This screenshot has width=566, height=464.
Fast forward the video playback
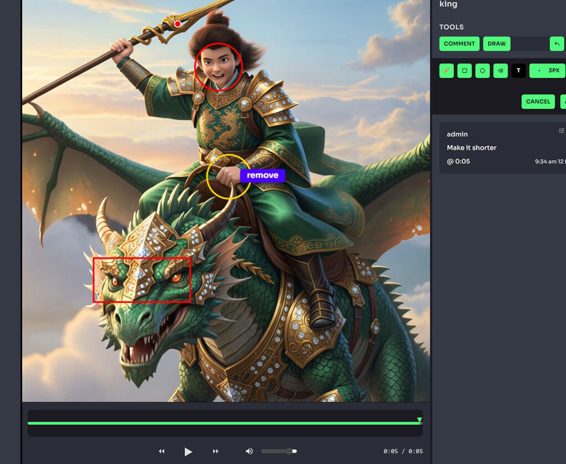click(215, 451)
